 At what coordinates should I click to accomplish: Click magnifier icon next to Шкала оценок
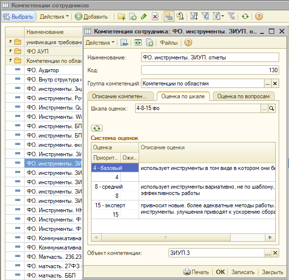pos(271,109)
